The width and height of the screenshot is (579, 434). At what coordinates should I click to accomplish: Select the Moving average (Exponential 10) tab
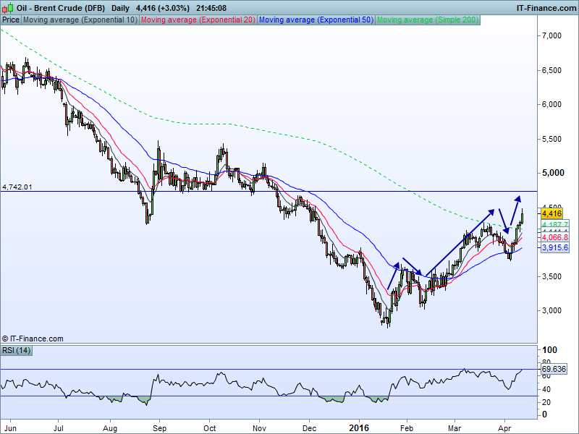(80, 20)
